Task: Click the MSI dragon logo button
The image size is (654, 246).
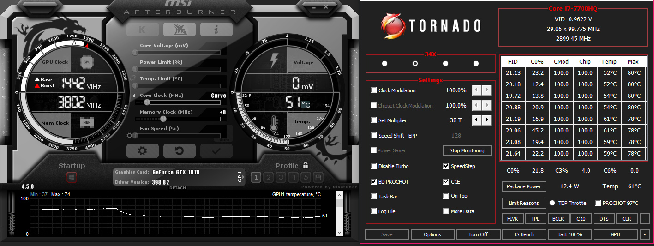Action: coord(179,30)
